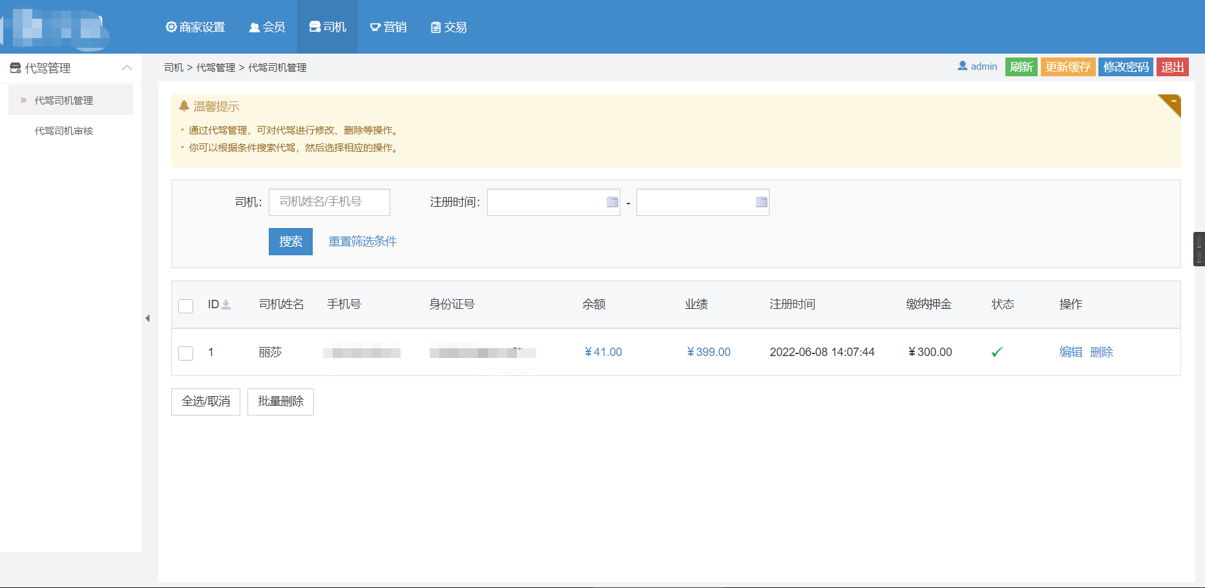Click inside the 司机姓名/手机号 input field
The image size is (1205, 588).
tap(329, 202)
